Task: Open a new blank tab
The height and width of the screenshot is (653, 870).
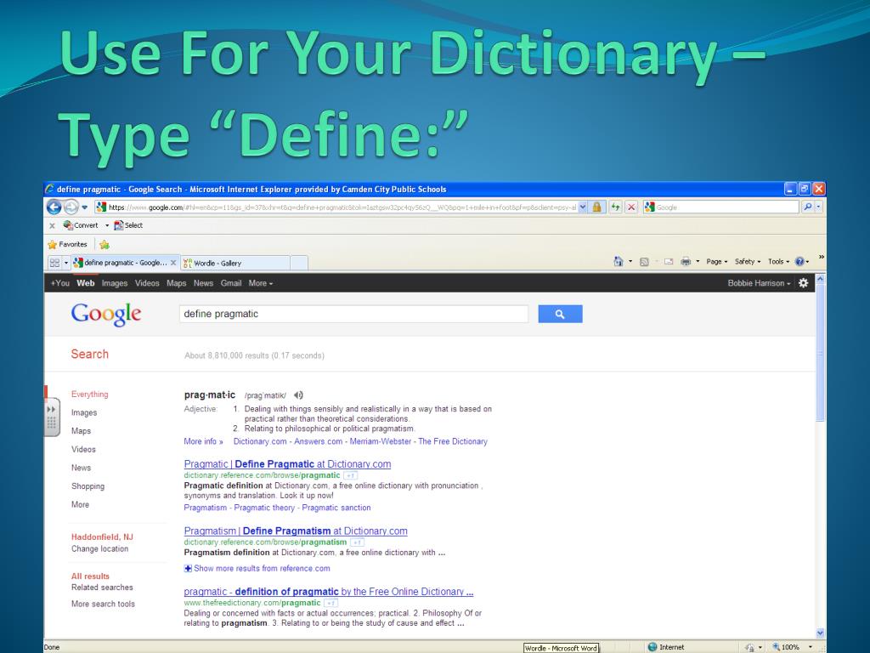Action: pyautogui.click(x=299, y=264)
